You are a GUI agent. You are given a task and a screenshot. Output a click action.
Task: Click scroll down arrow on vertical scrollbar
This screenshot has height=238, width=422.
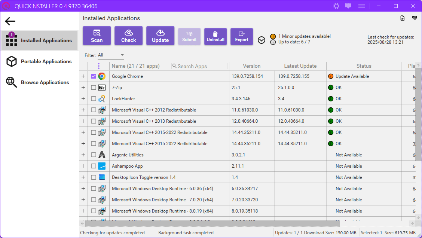418,217
